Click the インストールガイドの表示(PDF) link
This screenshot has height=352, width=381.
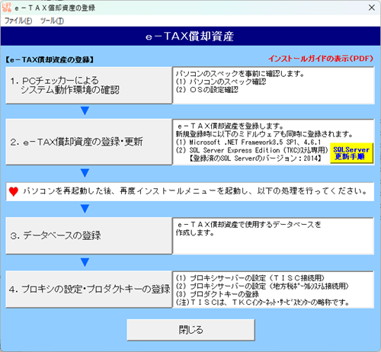click(321, 59)
